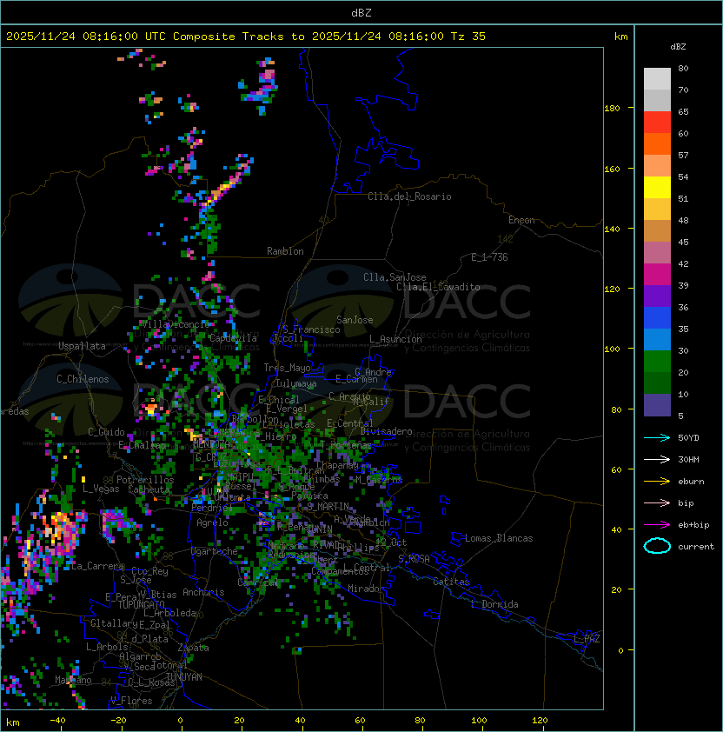This screenshot has width=723, height=732.
Task: Click the 'eb+bip' legend label
Action: point(693,525)
